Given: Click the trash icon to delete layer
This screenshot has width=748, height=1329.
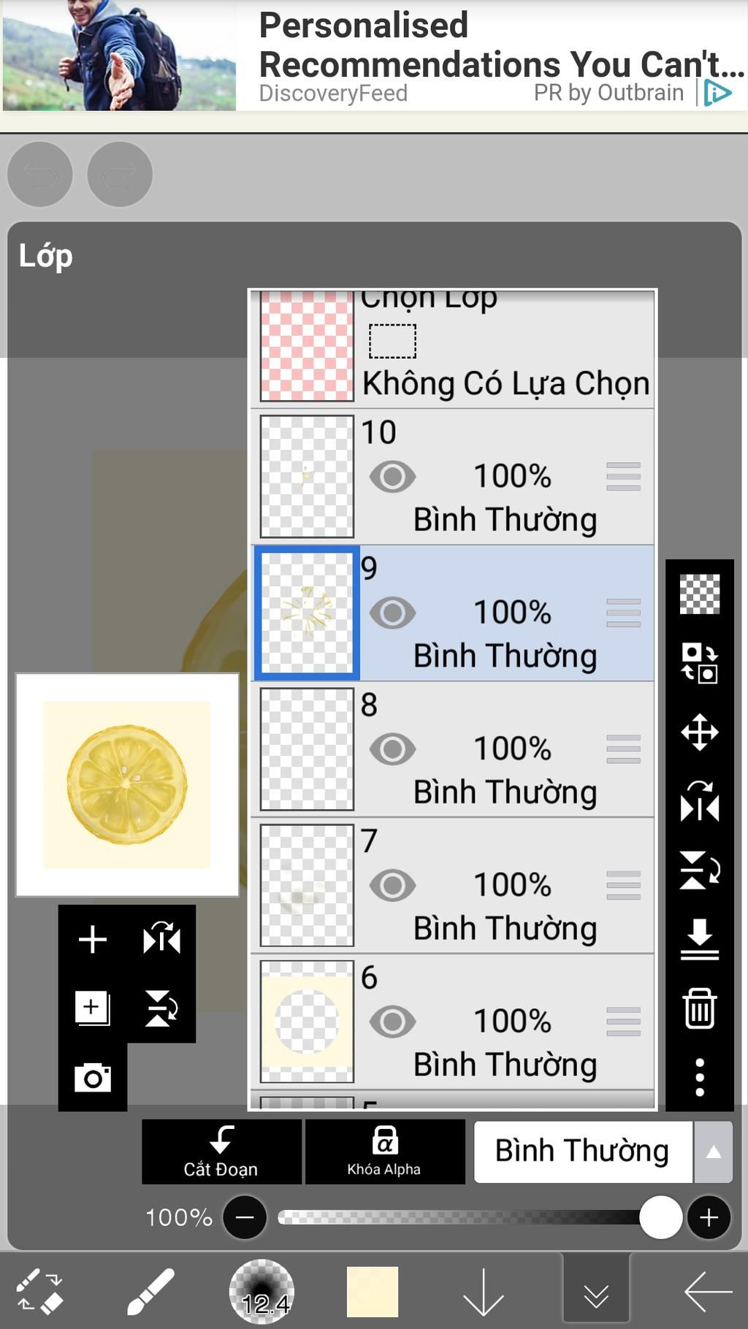Looking at the screenshot, I should (699, 1008).
